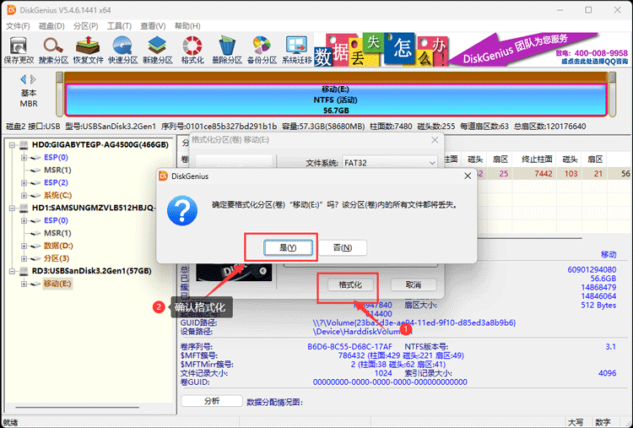Screen dimensions: 633x428
Task: Click 取消 in the format dialog
Action: coord(414,285)
